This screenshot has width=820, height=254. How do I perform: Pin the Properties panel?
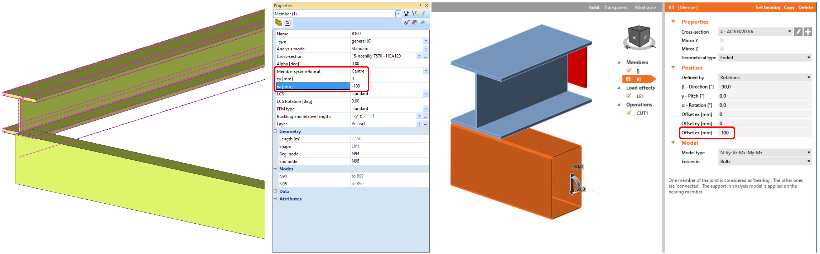tap(420, 5)
